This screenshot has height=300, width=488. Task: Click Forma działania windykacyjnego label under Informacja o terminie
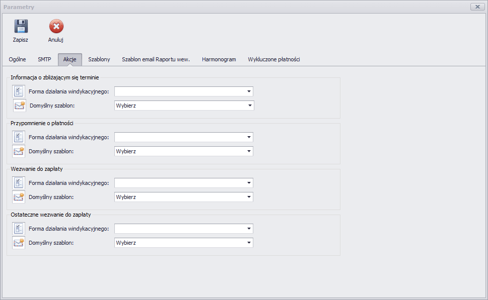click(x=69, y=91)
